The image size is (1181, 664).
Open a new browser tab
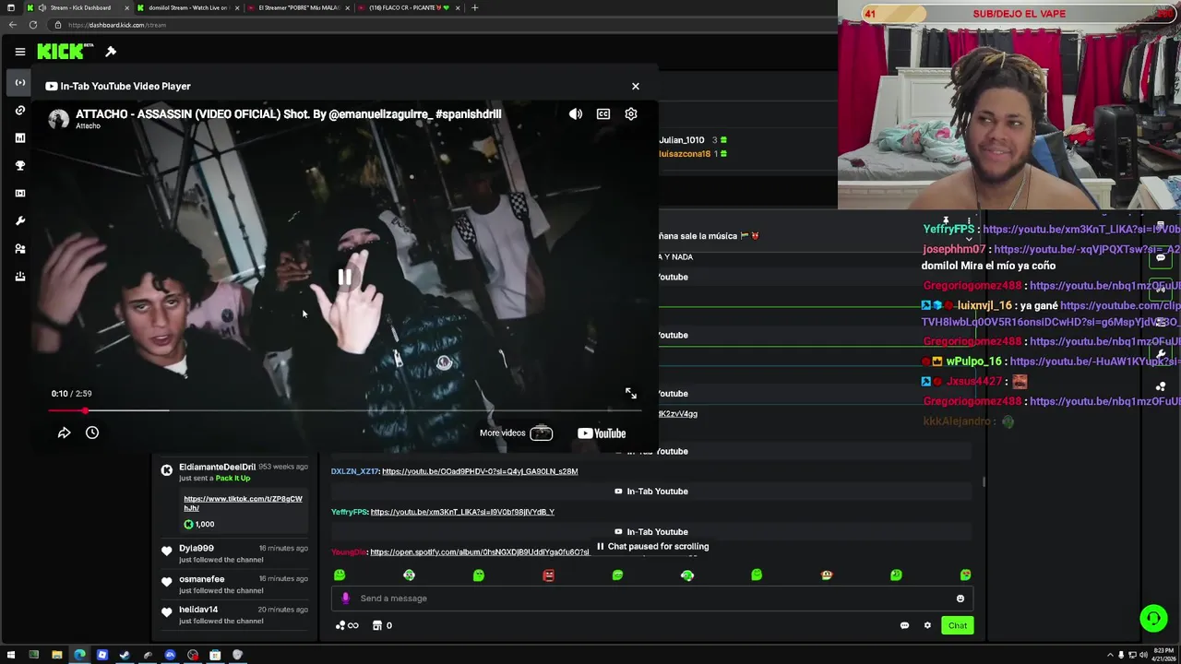pos(474,7)
